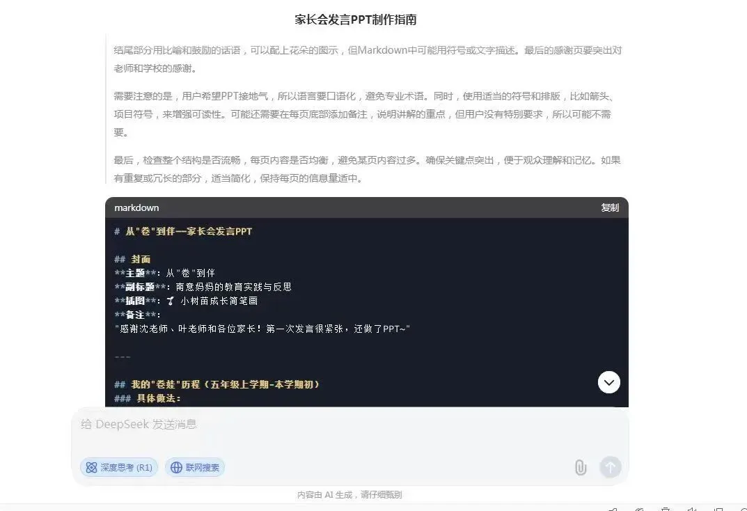Copy the markdown code with 复制
Screen dimensions: 747x511
click(x=610, y=207)
